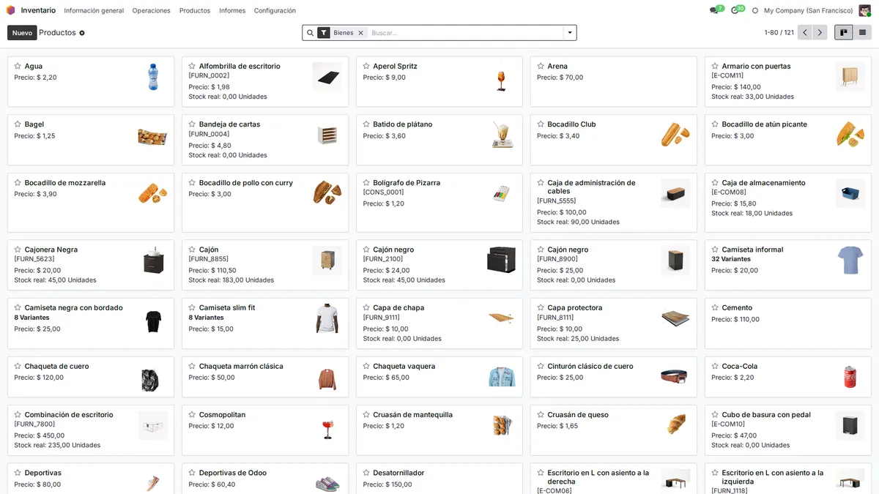Toggle favorite star for Cosmopolitan
This screenshot has height=494, width=879.
(x=192, y=415)
